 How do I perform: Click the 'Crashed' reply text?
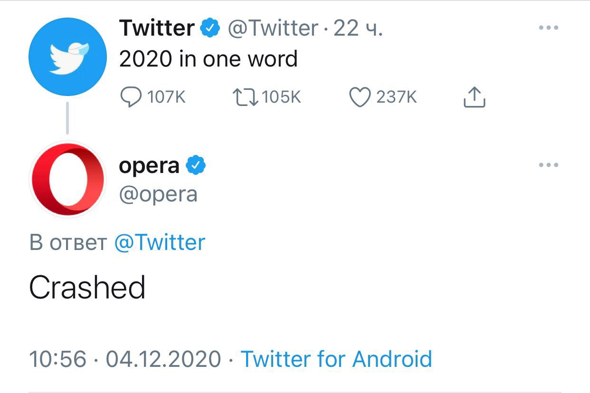(87, 288)
